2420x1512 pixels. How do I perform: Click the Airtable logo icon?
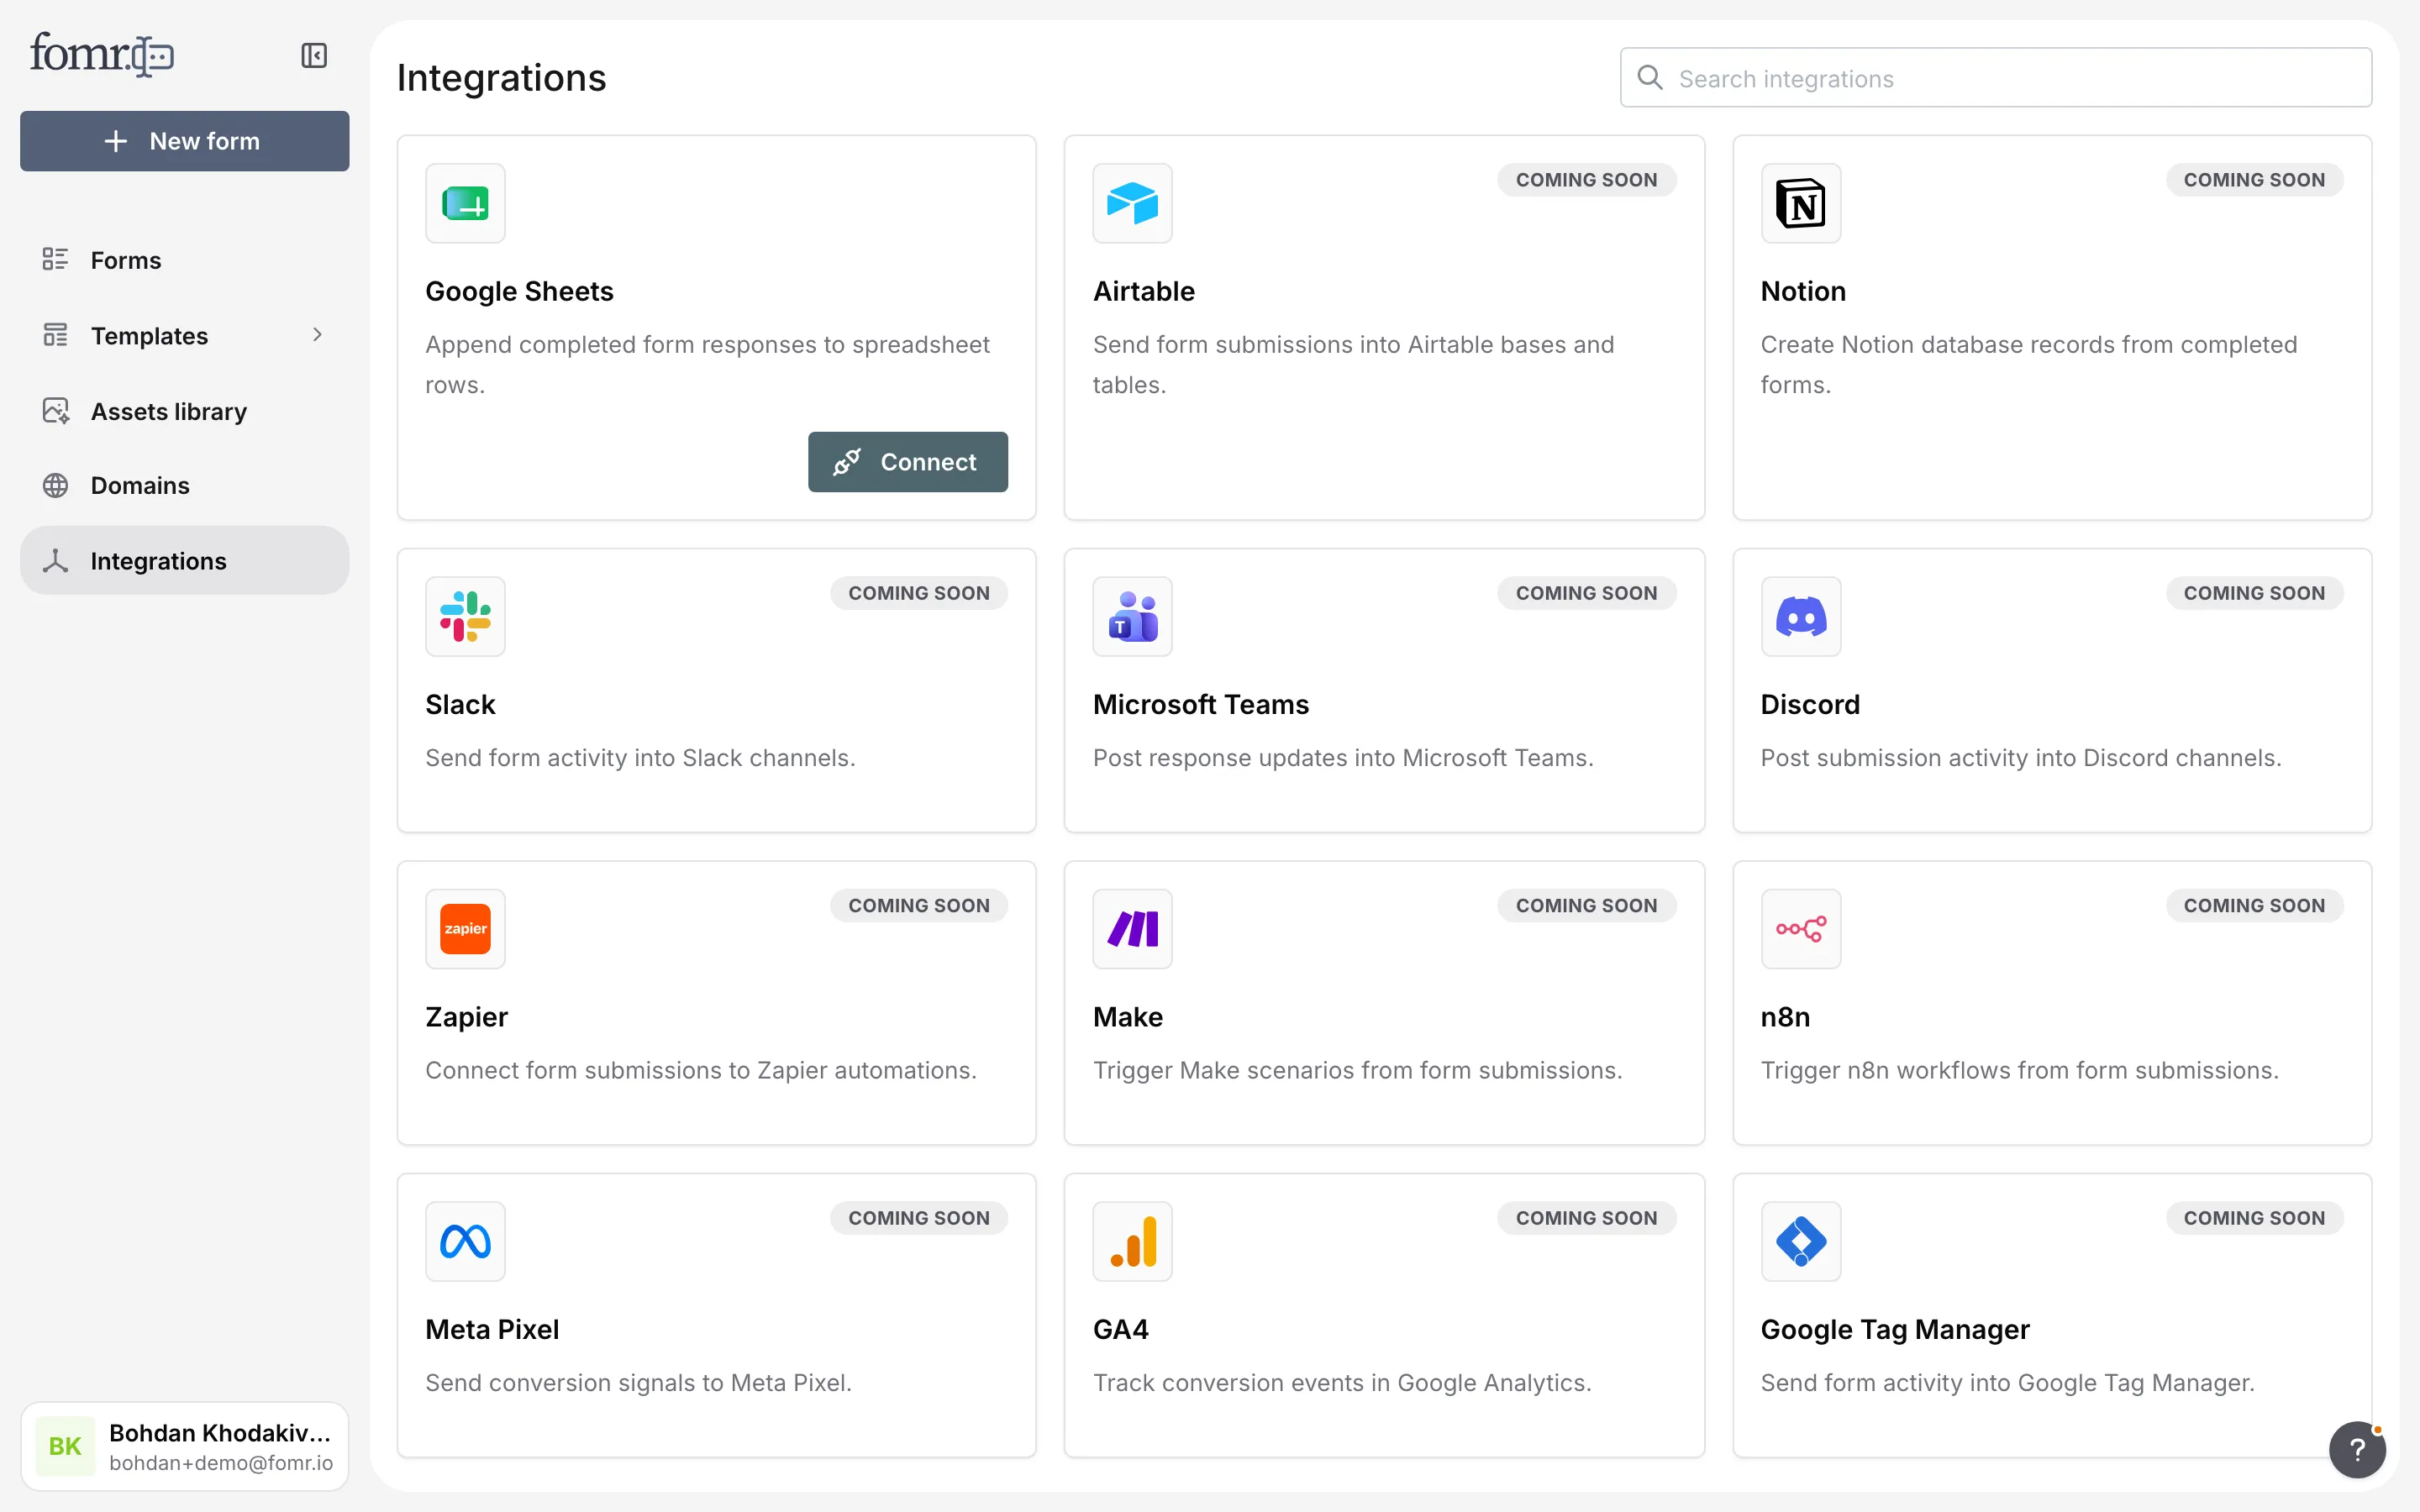click(x=1132, y=203)
